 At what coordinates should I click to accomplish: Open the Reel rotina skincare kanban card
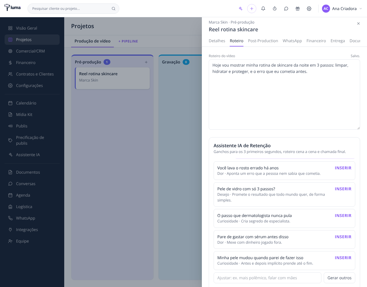[x=112, y=78]
